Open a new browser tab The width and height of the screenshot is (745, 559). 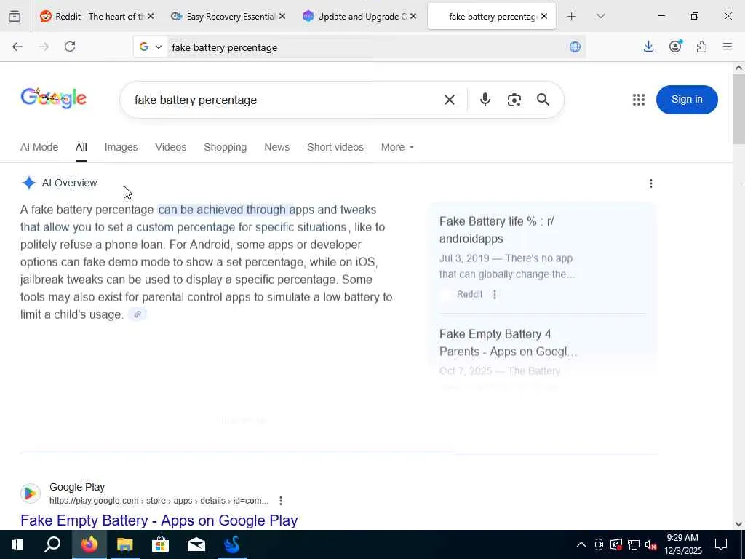(572, 17)
